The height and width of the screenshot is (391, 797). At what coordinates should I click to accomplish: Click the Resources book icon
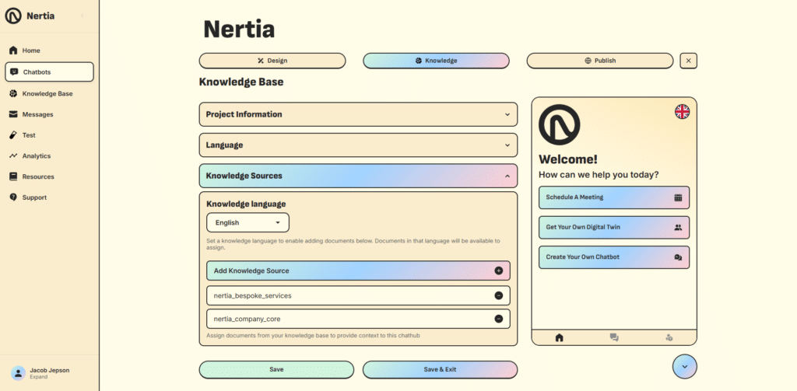tap(13, 176)
